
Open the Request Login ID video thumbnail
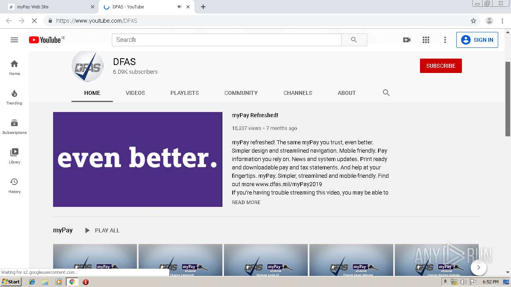tap(266, 260)
